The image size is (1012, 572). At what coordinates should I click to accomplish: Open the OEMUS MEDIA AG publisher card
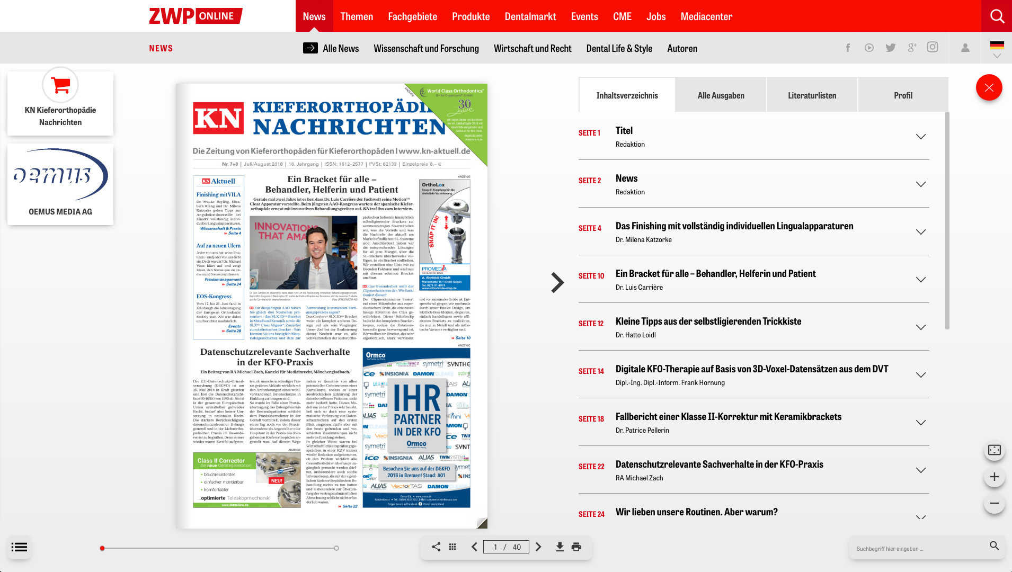click(60, 184)
